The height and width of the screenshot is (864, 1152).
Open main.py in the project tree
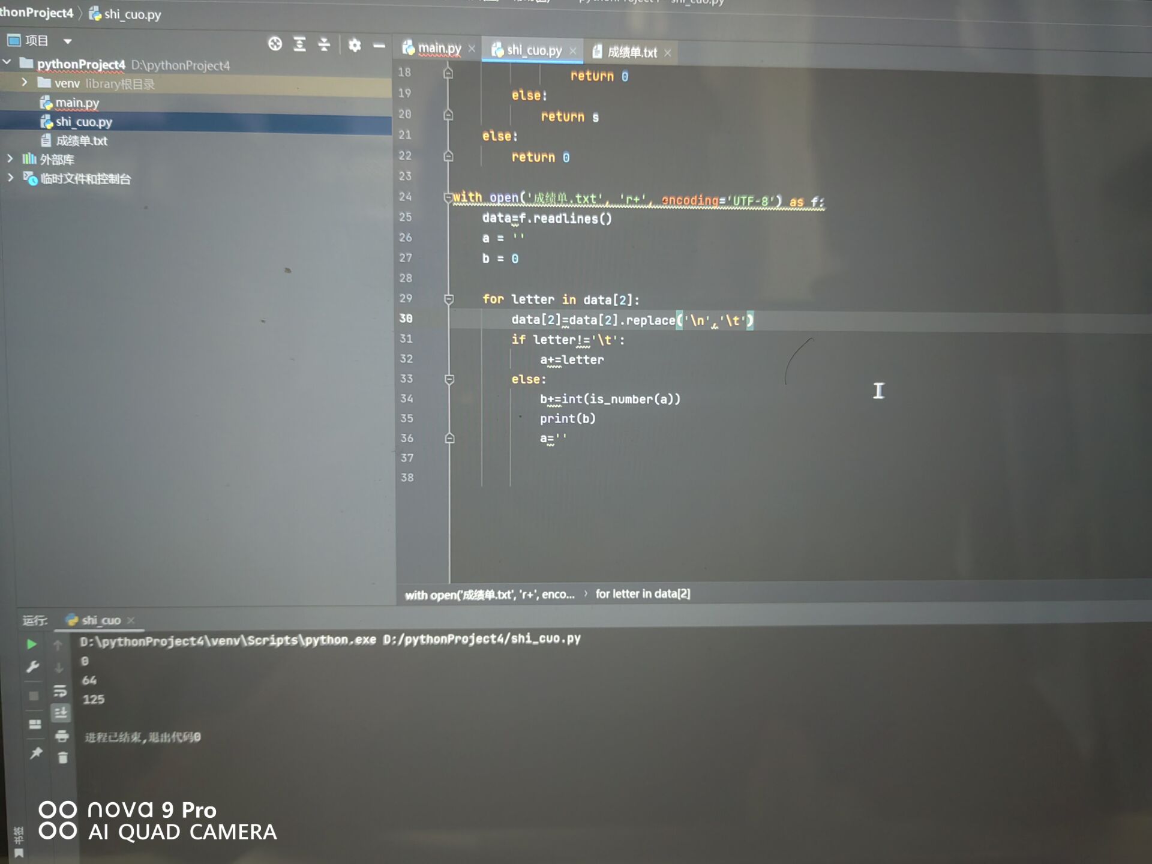point(77,103)
